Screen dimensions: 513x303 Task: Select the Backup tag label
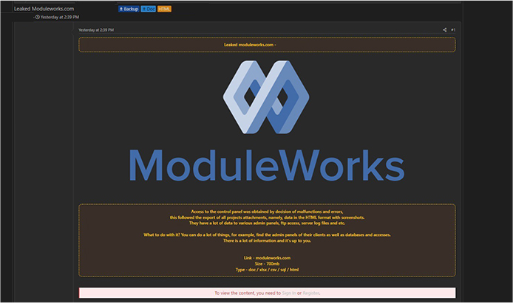[129, 9]
